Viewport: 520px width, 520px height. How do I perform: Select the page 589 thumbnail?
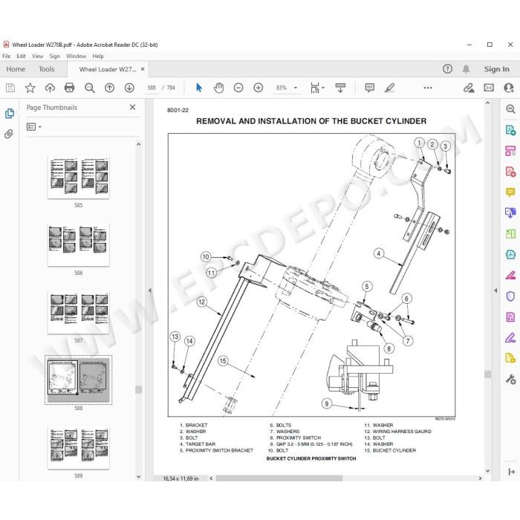click(79, 448)
